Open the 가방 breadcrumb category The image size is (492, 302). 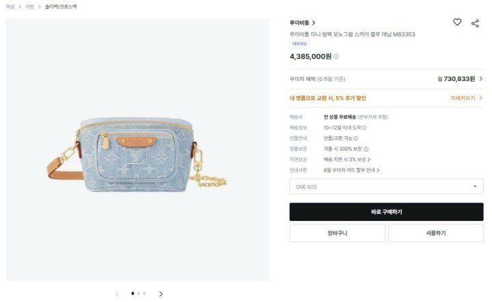pyautogui.click(x=29, y=7)
